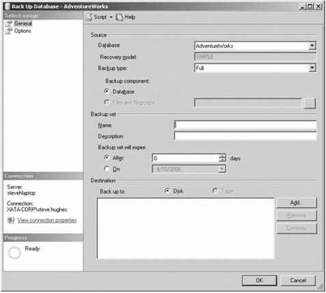
Task: Open the Backup type dropdown
Action: 312,68
